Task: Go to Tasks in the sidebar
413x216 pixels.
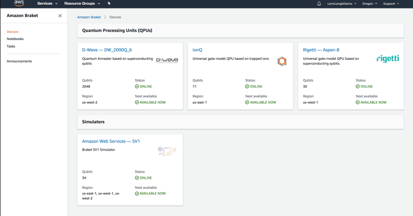Action: pyautogui.click(x=11, y=46)
